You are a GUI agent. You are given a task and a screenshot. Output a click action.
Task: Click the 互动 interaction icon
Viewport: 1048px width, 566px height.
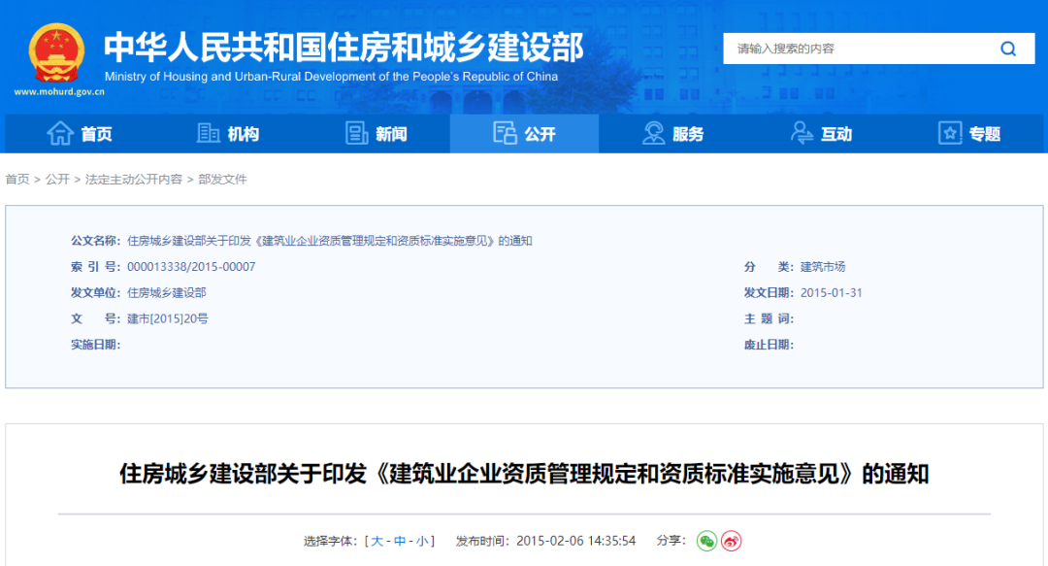coord(801,133)
